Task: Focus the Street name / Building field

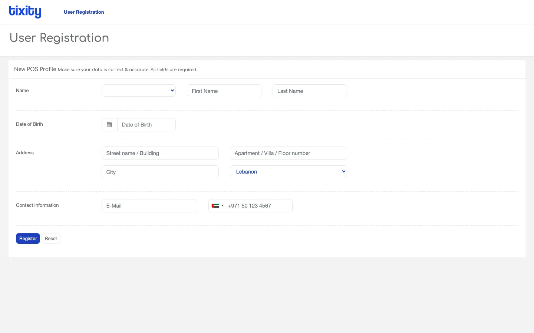Action: (160, 153)
